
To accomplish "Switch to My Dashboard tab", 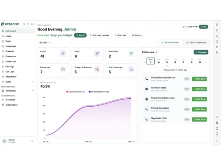I will (170, 42).
